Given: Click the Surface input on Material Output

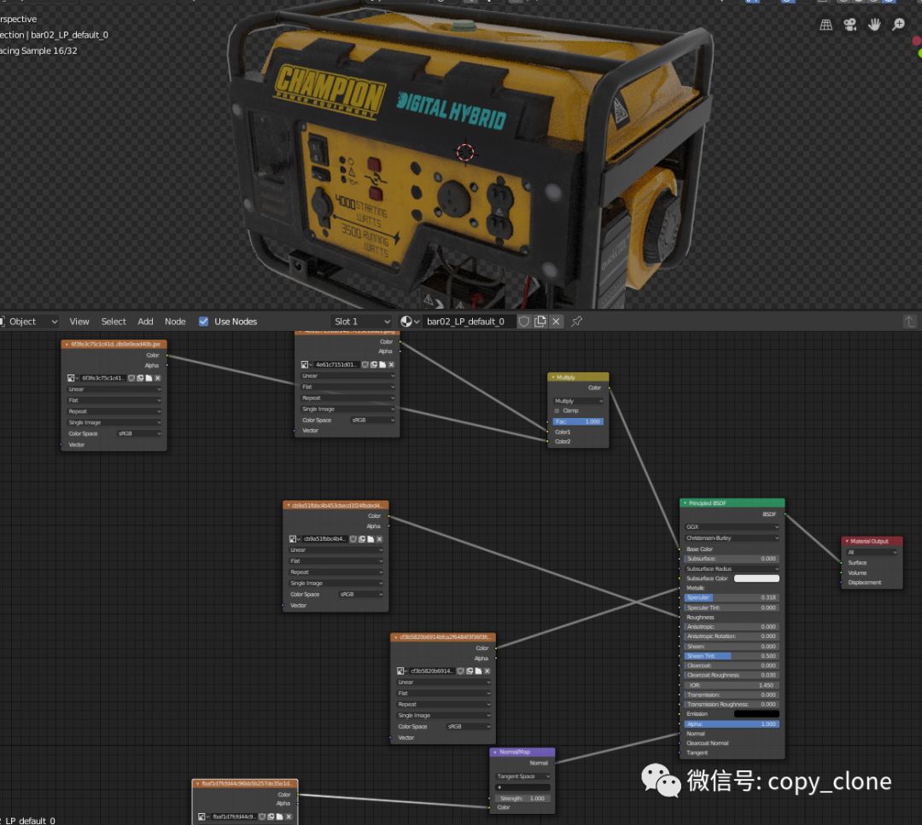Looking at the screenshot, I should click(x=841, y=563).
